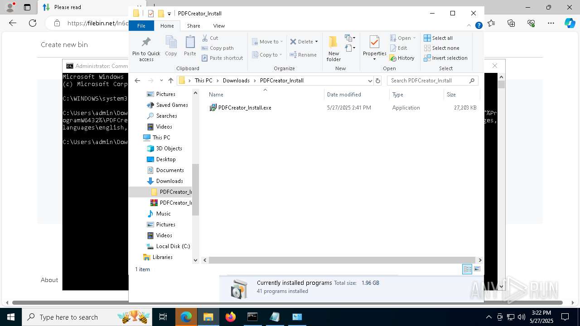Image resolution: width=580 pixels, height=326 pixels.
Task: Switch to details view layout icon
Action: pos(467,269)
